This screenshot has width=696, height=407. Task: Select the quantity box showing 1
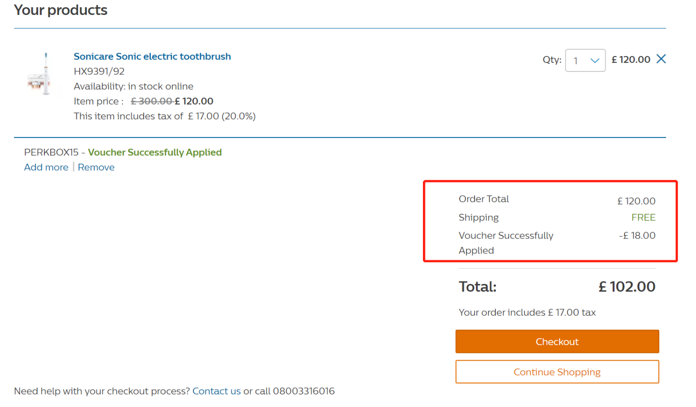[585, 60]
